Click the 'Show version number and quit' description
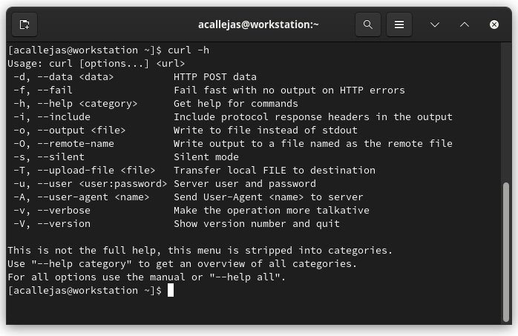Image resolution: width=518 pixels, height=336 pixels. [257, 224]
